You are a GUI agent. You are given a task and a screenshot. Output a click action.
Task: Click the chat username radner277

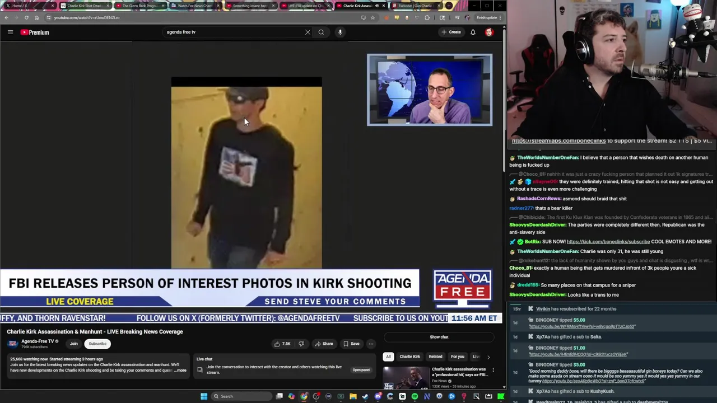pyautogui.click(x=521, y=208)
